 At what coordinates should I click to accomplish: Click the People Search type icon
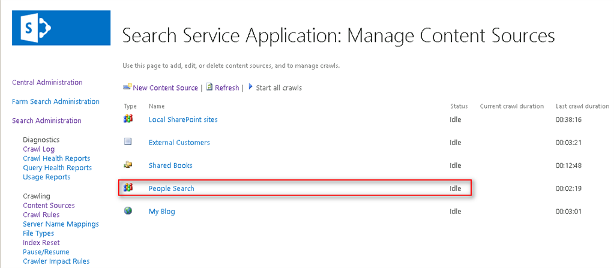point(127,188)
